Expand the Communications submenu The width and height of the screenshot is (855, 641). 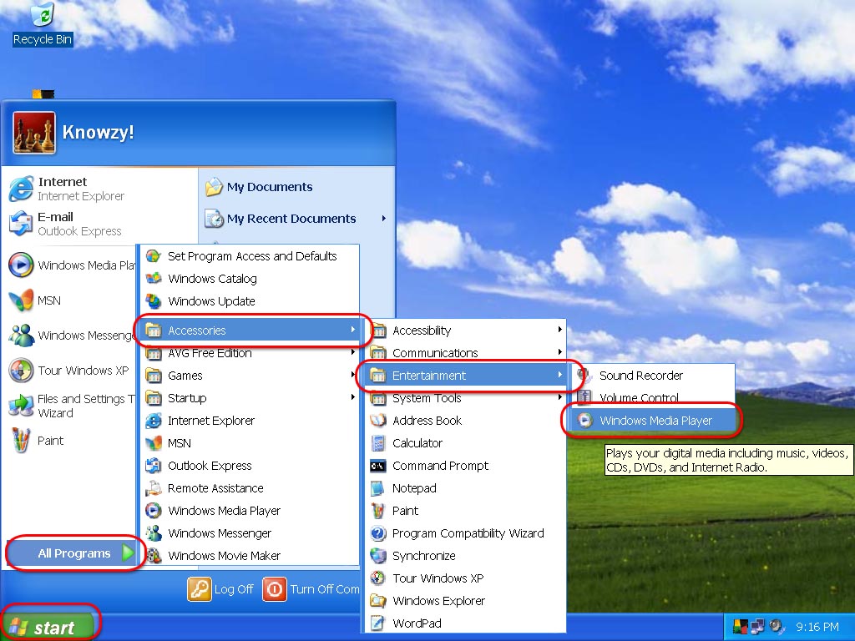pos(466,353)
